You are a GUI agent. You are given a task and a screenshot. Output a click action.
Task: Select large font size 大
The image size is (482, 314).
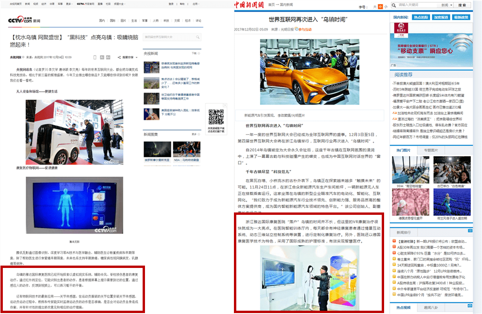[x=375, y=7]
